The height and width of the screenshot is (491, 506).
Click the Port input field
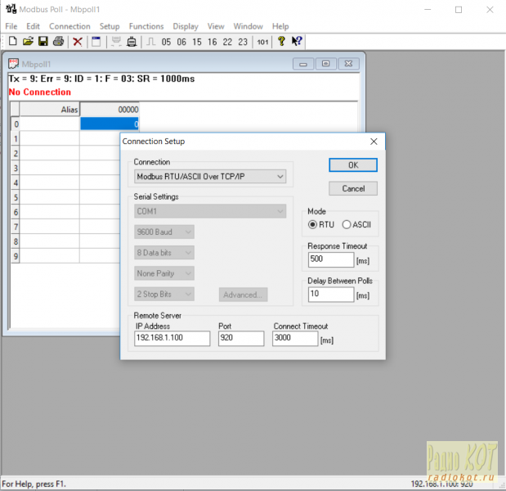point(241,338)
